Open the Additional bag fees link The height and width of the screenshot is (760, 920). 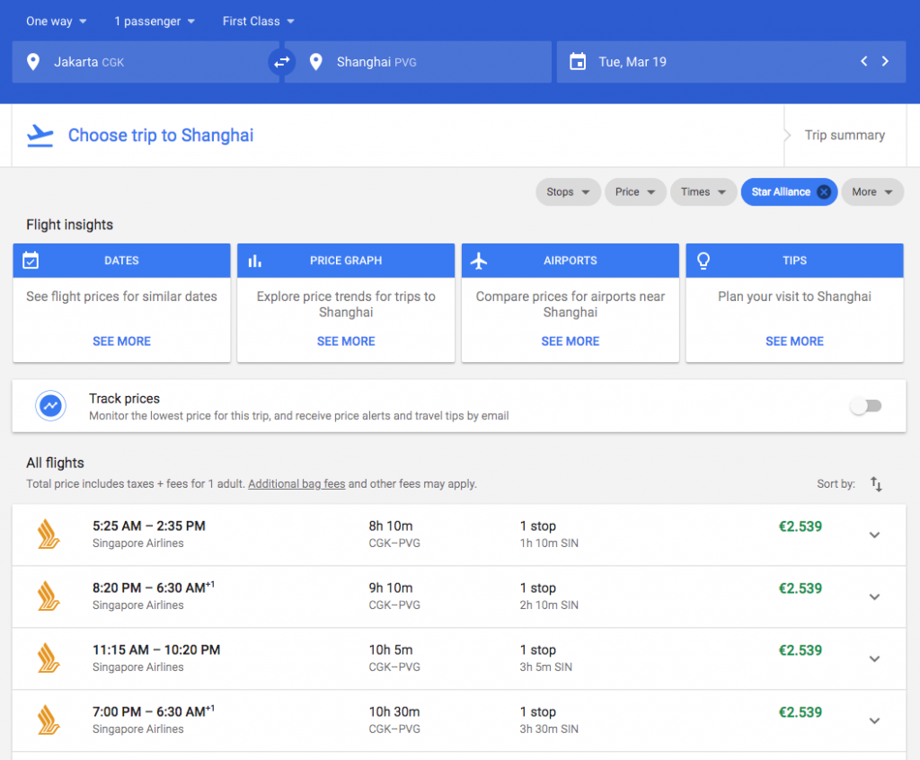(x=296, y=484)
